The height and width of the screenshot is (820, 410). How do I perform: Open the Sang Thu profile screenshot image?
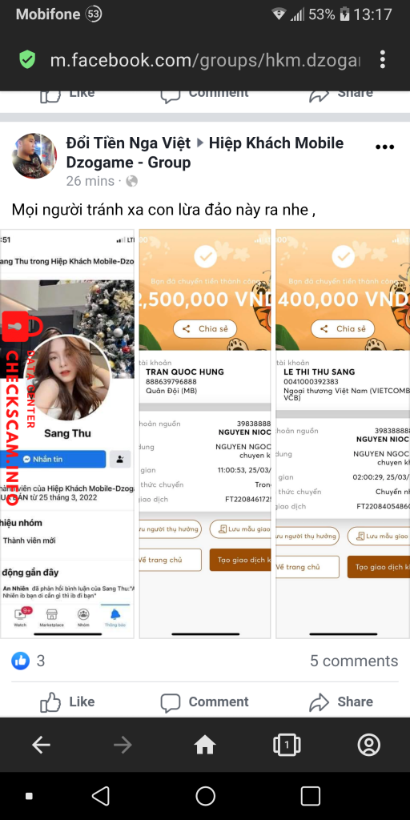(67, 433)
